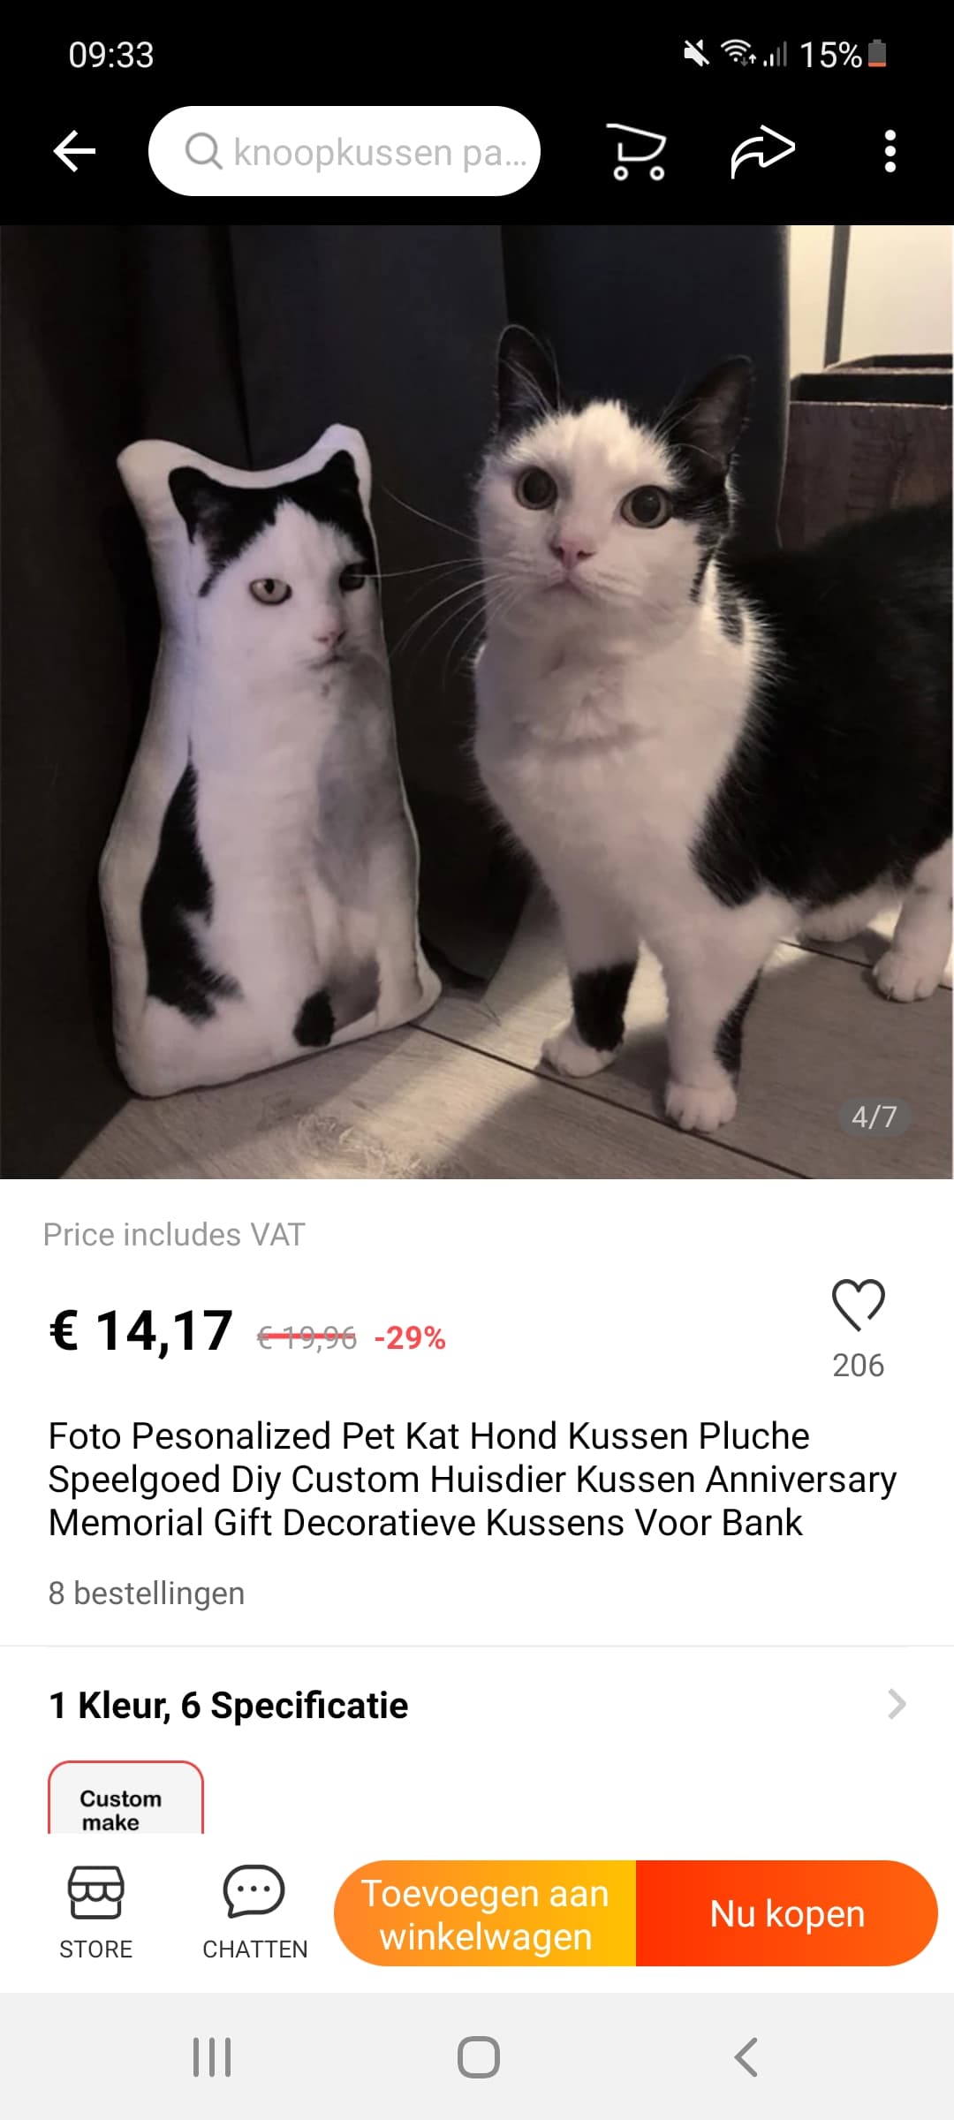Open the product title text
Image resolution: width=954 pixels, height=2120 pixels.
(x=473, y=1479)
